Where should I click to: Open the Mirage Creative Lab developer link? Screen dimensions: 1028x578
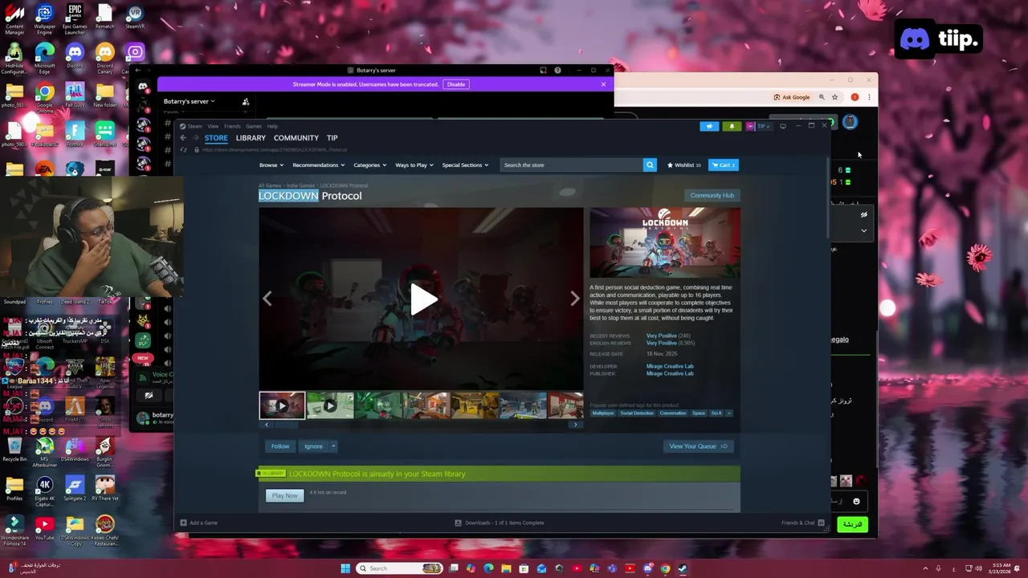click(670, 366)
